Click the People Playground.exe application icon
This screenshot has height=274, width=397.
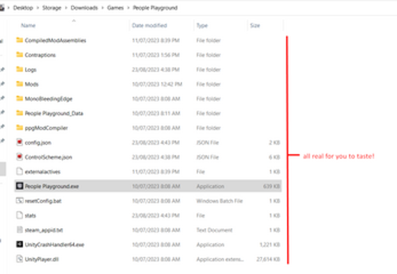click(20, 186)
